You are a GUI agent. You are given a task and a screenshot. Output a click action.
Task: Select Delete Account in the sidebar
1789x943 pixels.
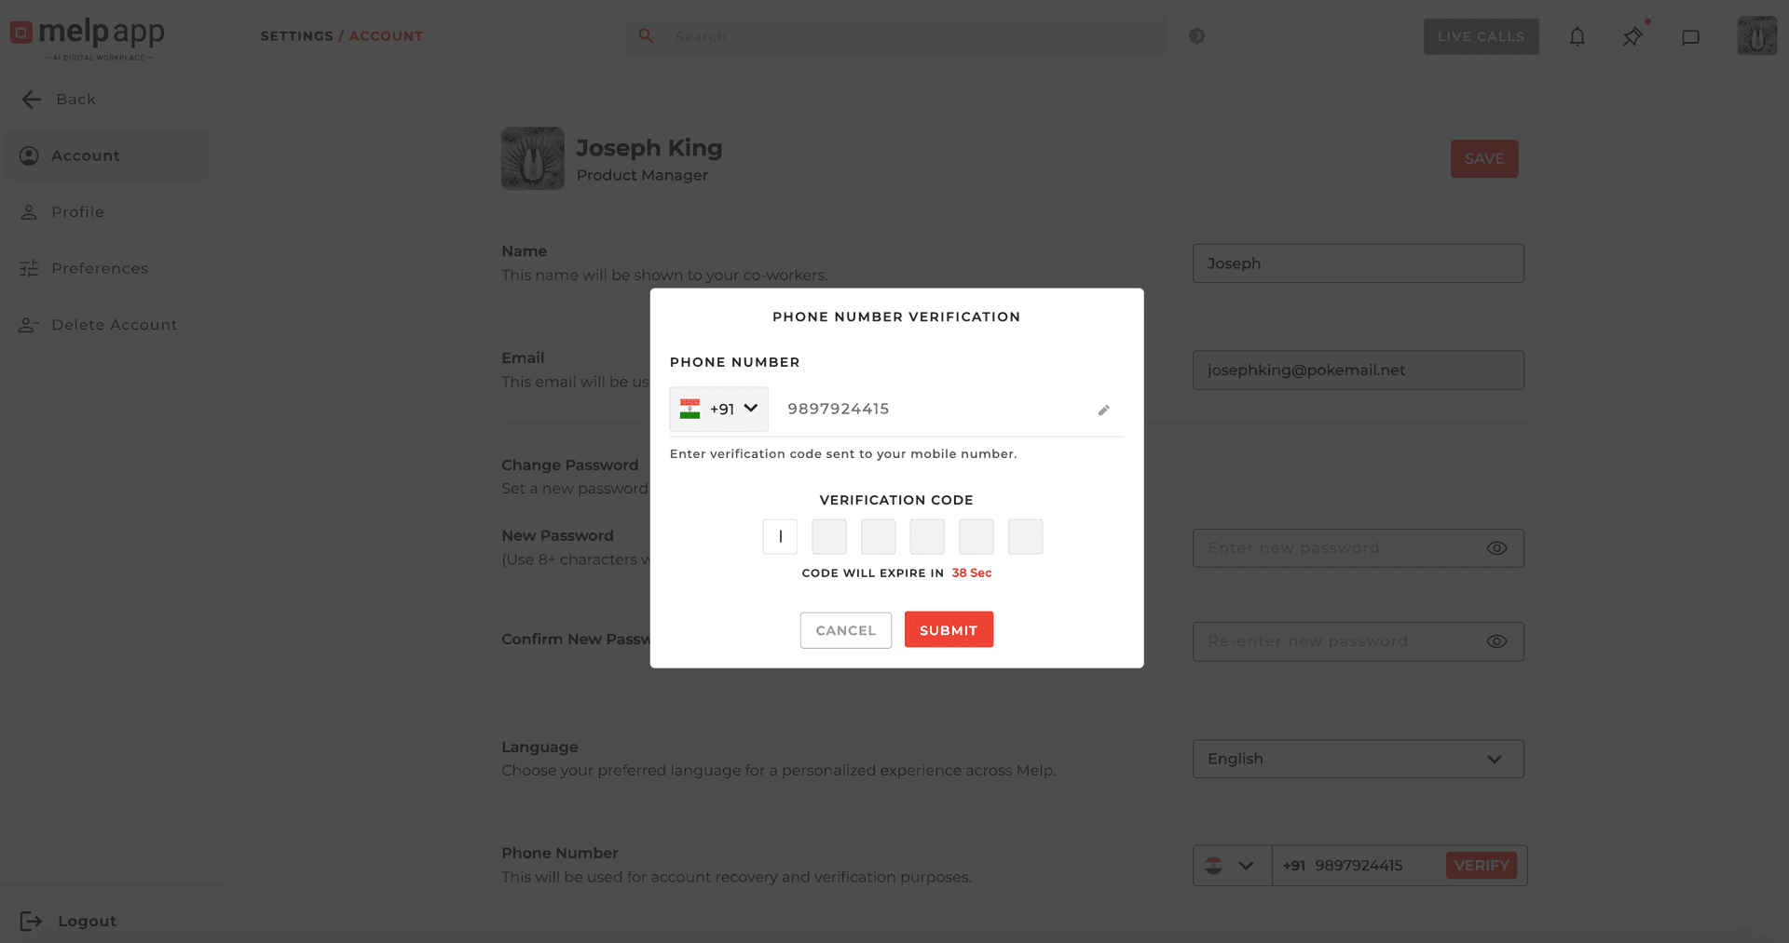114,324
